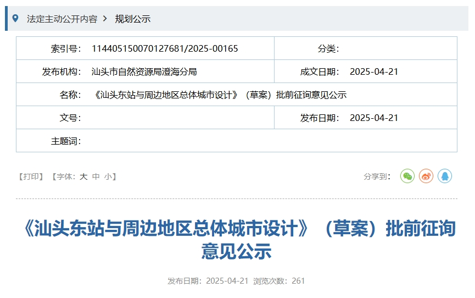This screenshot has width=475, height=298.
Task: Click the 分享到 share label
Action: (x=377, y=176)
